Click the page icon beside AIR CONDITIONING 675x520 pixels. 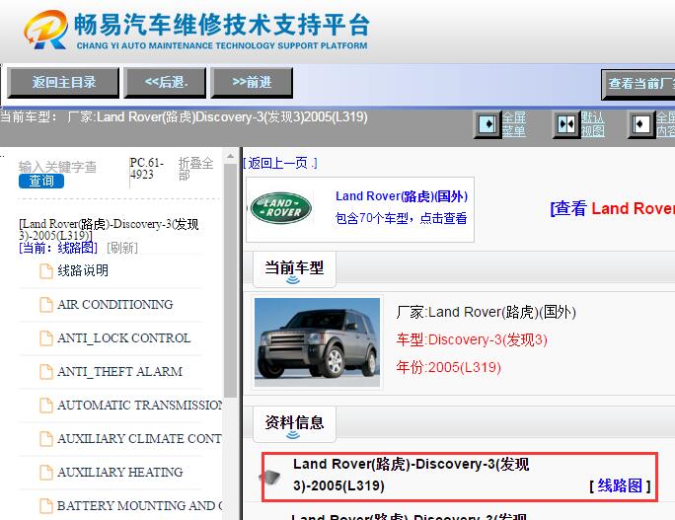tap(46, 305)
